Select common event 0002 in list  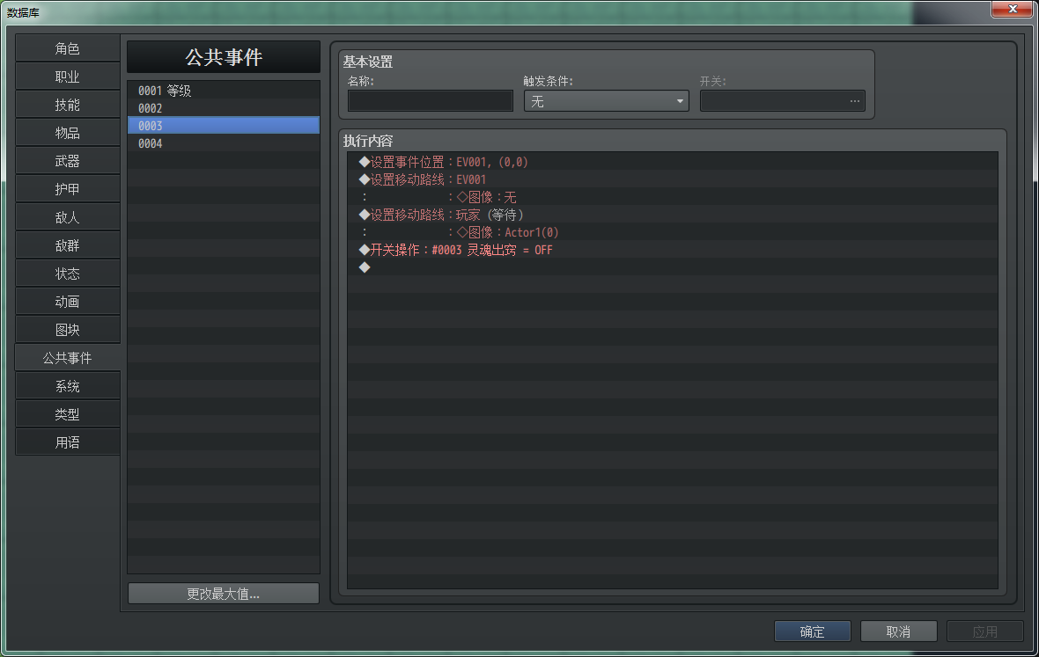(x=224, y=108)
